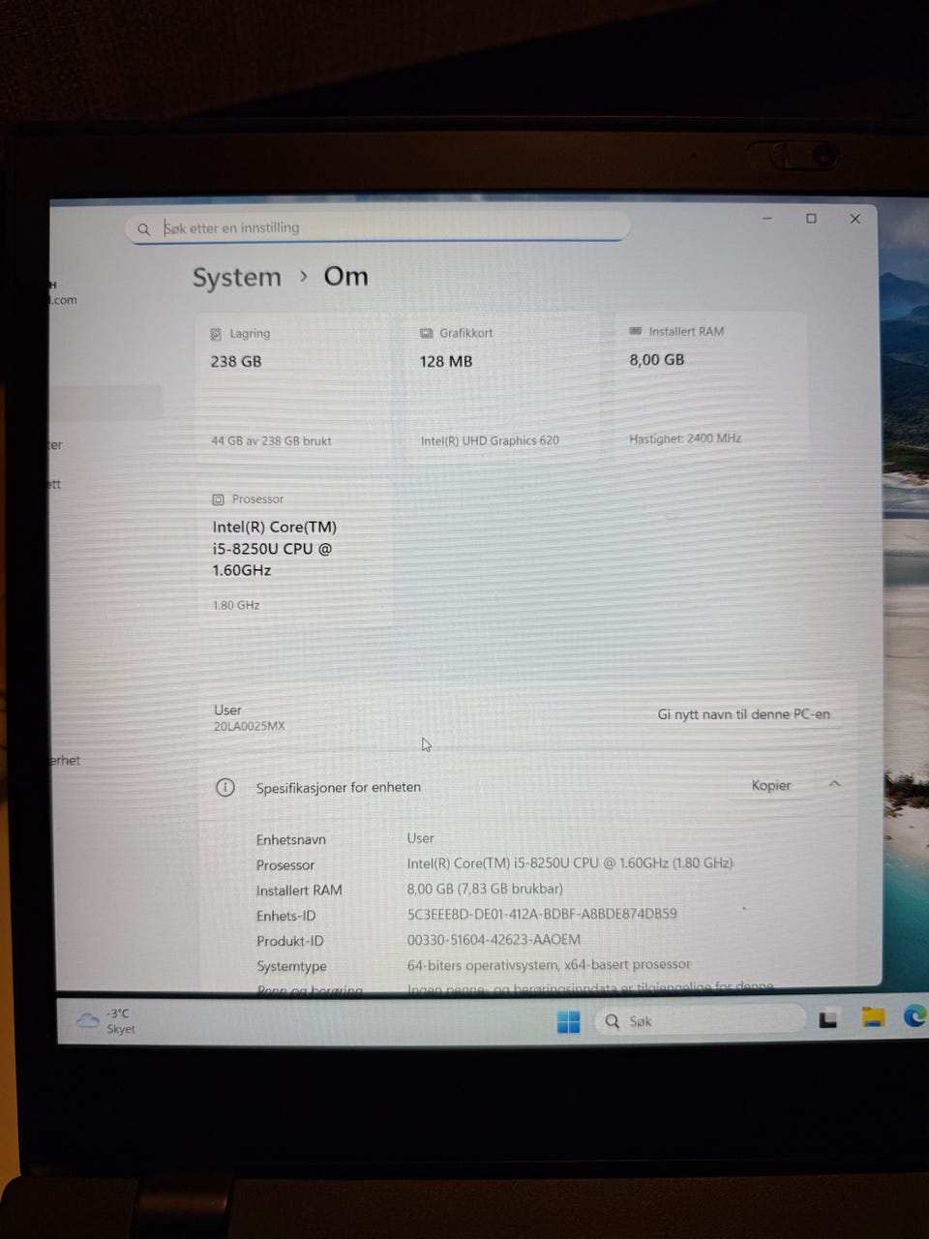Click the Lagring storage icon

[x=216, y=334]
